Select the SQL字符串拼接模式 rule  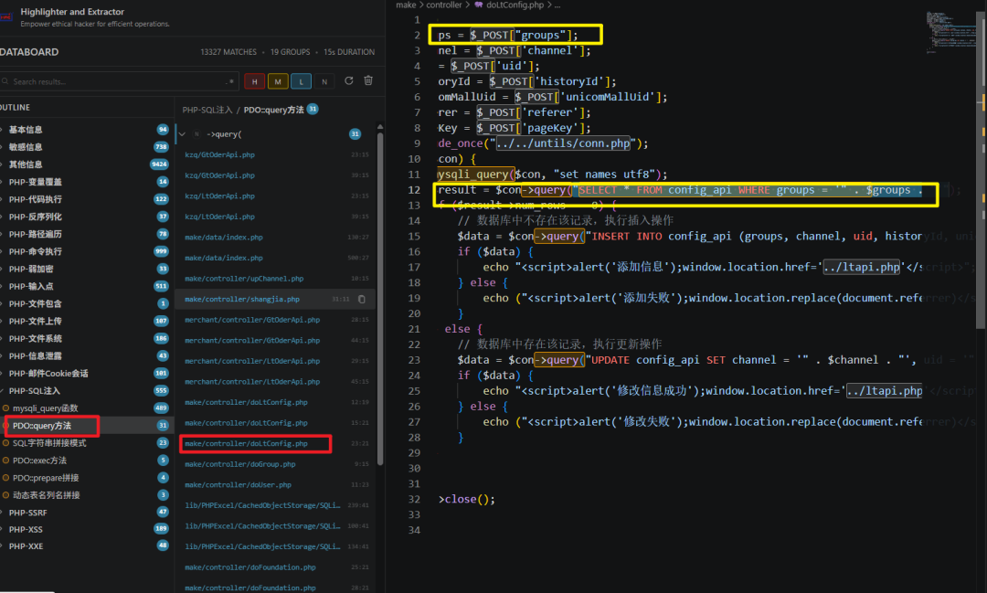(x=49, y=443)
